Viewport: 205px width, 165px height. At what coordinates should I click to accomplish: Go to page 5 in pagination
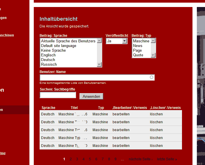(90, 159)
